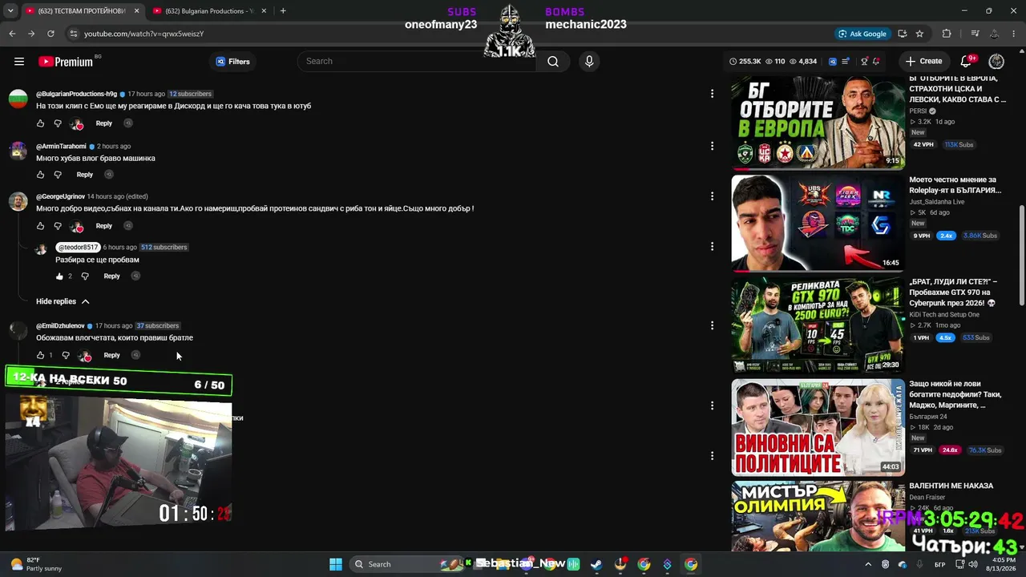1026x577 pixels.
Task: Open the media controls icon in the browser toolbar
Action: click(975, 34)
